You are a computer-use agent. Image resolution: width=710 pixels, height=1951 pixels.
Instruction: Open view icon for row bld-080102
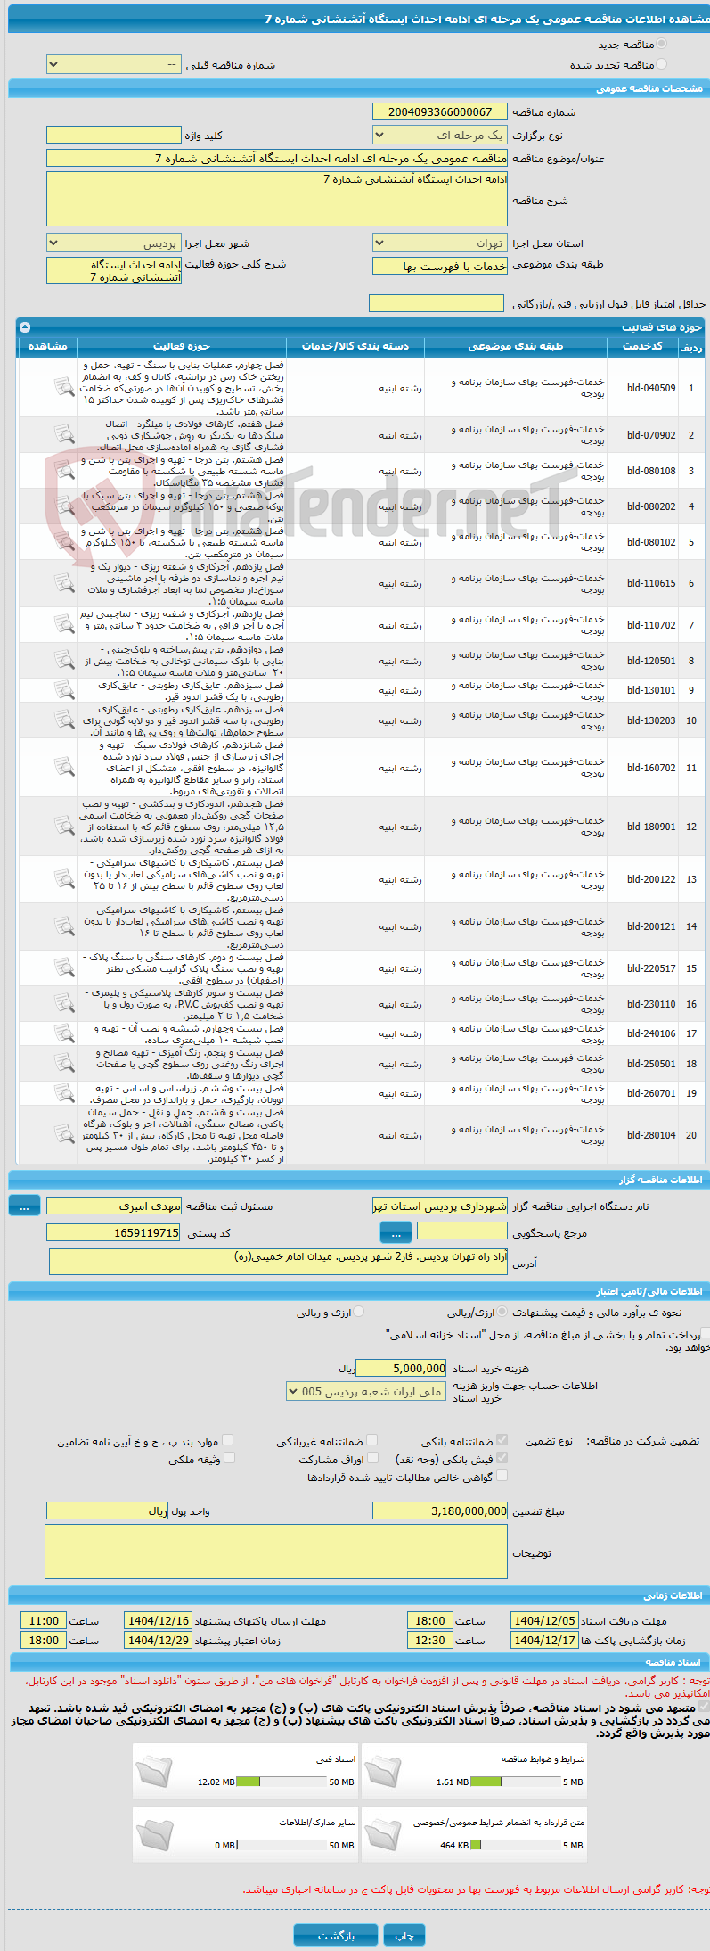[x=64, y=541]
